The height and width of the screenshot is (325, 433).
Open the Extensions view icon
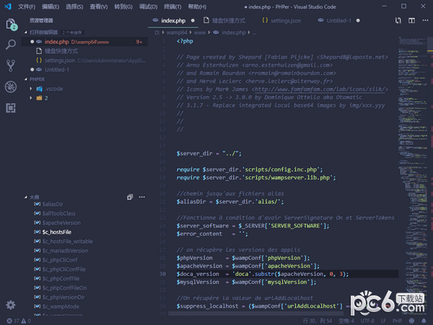11,108
